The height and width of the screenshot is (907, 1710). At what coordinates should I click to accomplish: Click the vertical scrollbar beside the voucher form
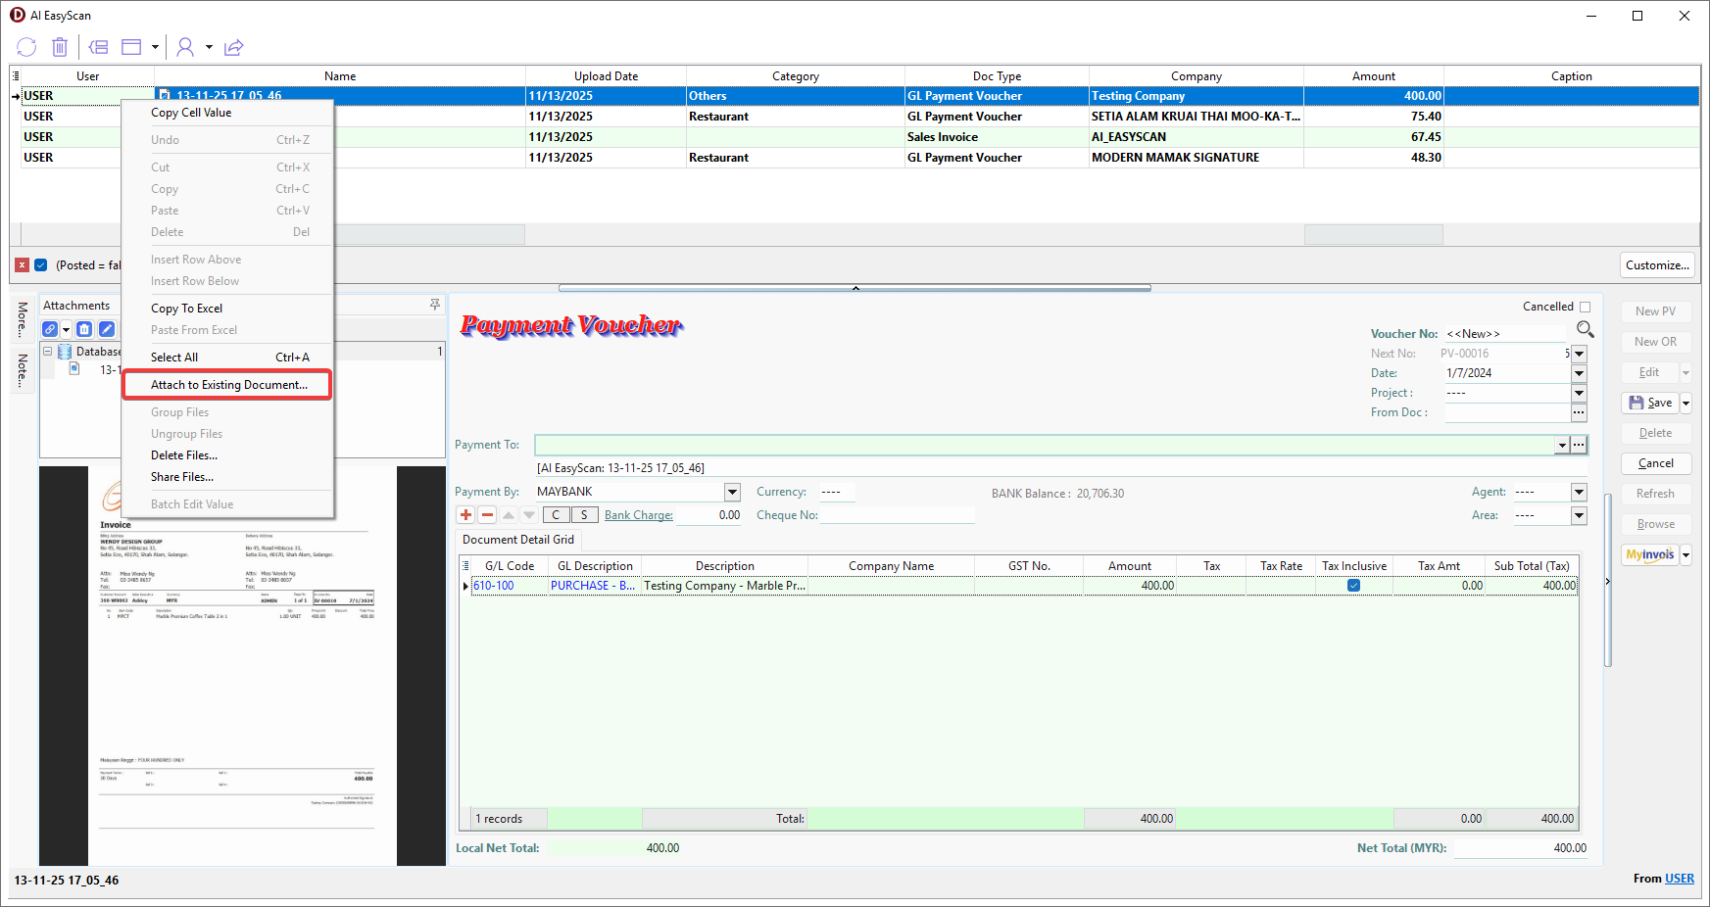click(1607, 580)
